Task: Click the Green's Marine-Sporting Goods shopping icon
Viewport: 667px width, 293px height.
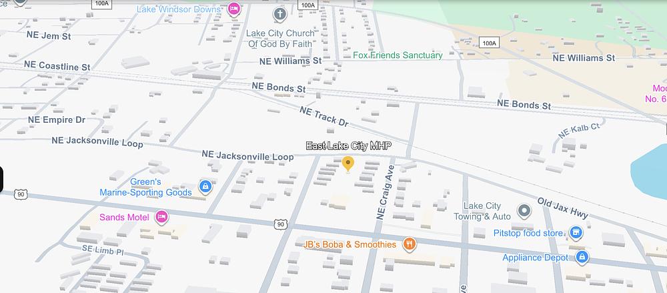Action: pos(205,186)
